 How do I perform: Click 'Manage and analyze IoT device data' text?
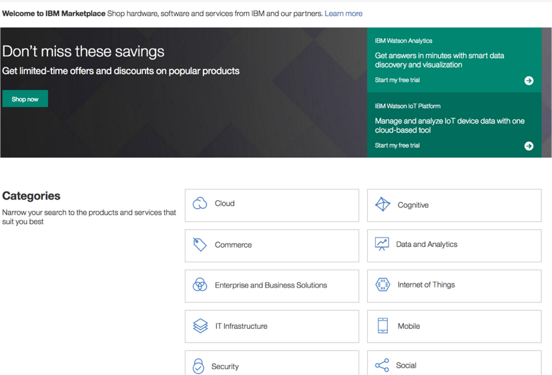point(450,125)
